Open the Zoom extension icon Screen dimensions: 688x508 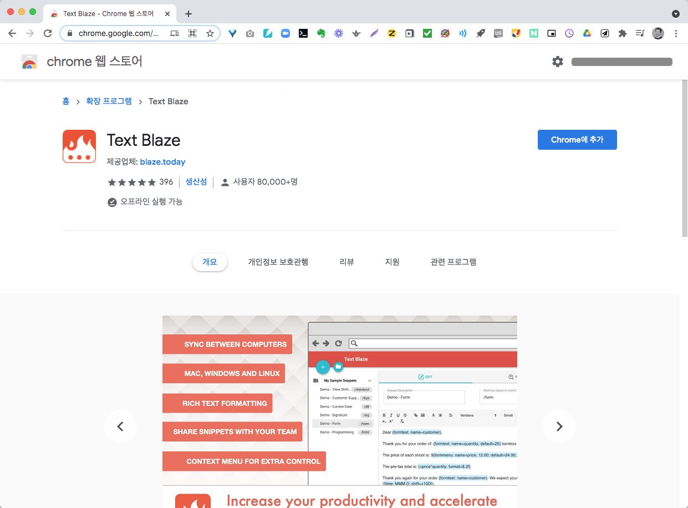click(286, 33)
